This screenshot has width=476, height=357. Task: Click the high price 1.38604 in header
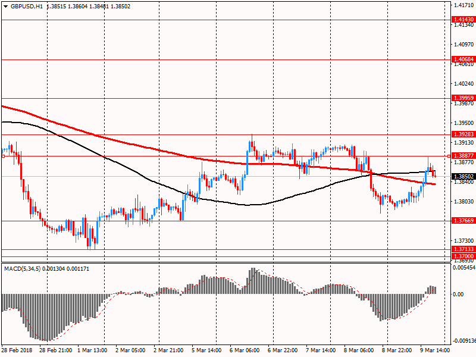tap(78, 7)
